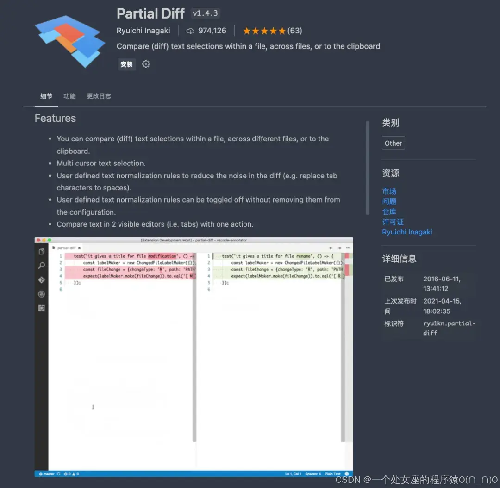This screenshot has height=488, width=500.
Task: Open the 市场 marketplace link
Action: 389,191
